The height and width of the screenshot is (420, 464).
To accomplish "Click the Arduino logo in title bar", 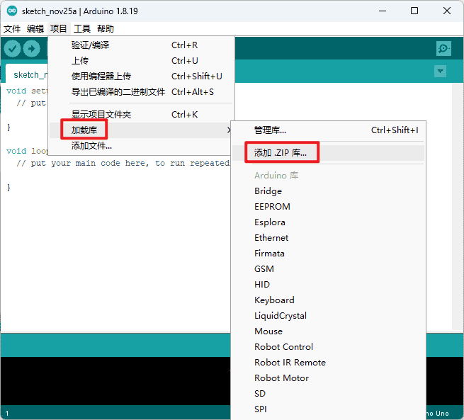I will point(12,11).
